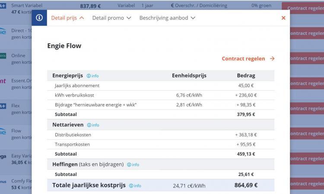The height and width of the screenshot is (194, 324).
Task: Click the Eenheidsprijs column header
Action: click(x=189, y=75)
